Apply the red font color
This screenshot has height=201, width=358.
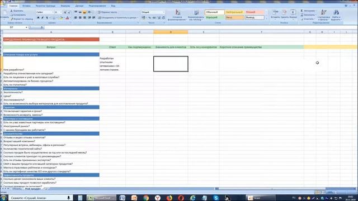67,18
